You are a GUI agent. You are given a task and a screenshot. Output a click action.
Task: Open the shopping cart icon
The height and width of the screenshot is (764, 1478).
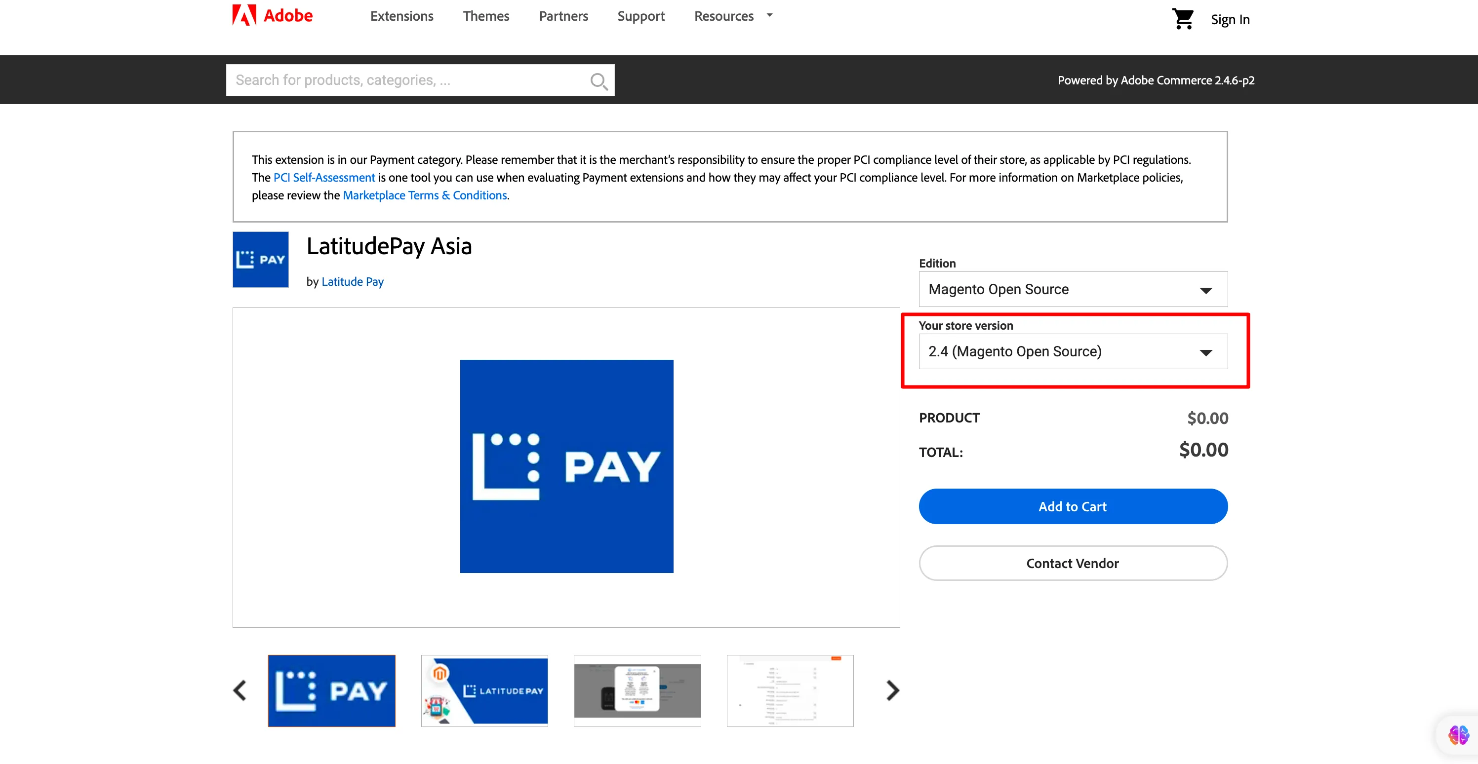[x=1183, y=19]
